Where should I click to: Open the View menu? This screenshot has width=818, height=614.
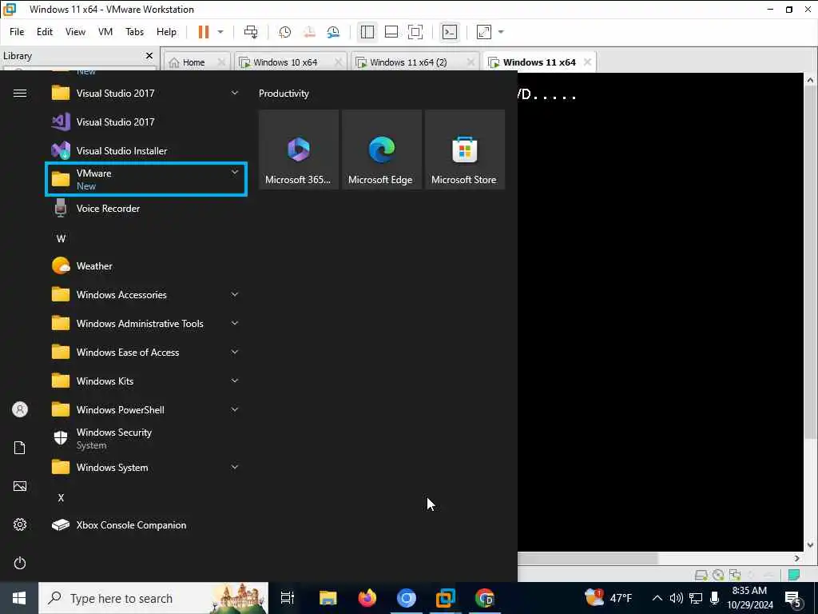tap(75, 32)
